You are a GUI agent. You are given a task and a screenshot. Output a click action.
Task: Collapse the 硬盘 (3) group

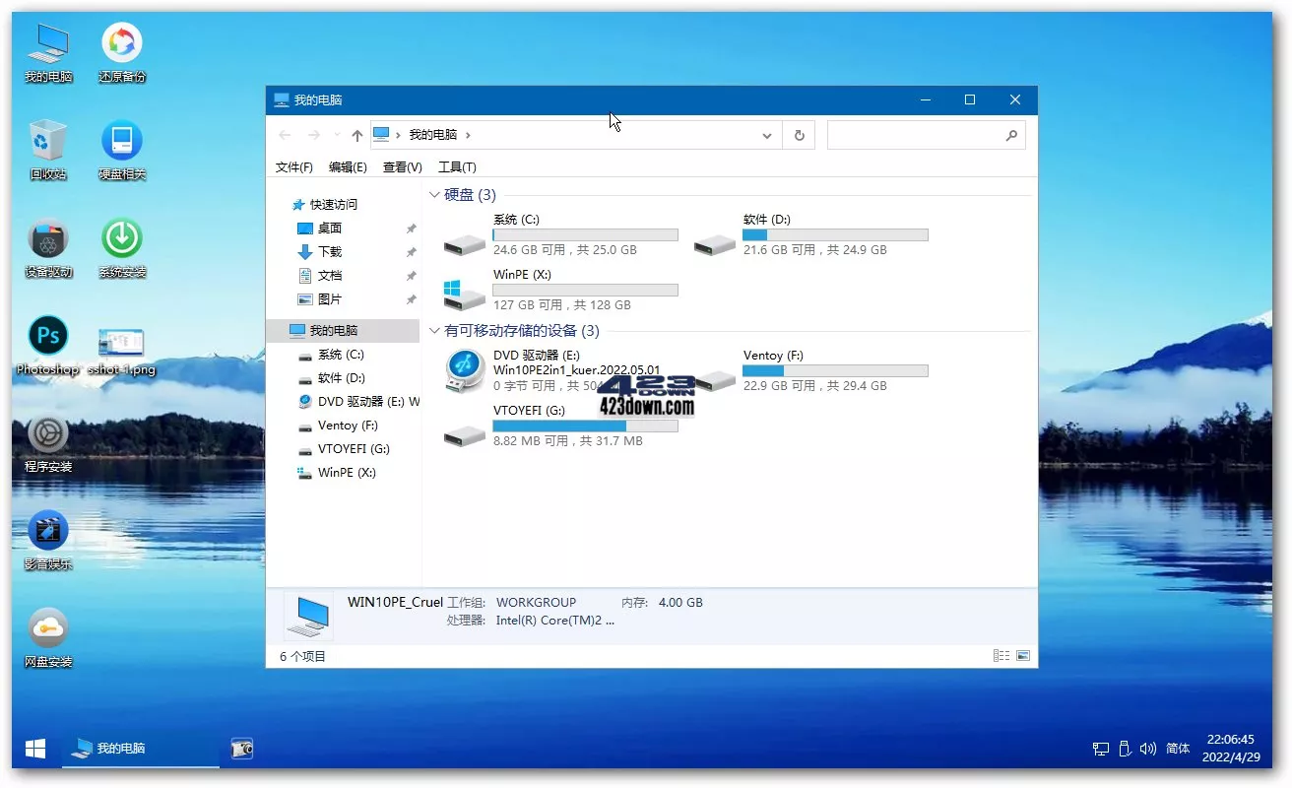(434, 194)
